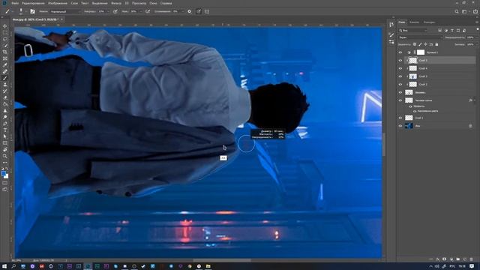480x270 pixels.
Task: Open the Windows taskbar search icon
Action: click(13, 266)
